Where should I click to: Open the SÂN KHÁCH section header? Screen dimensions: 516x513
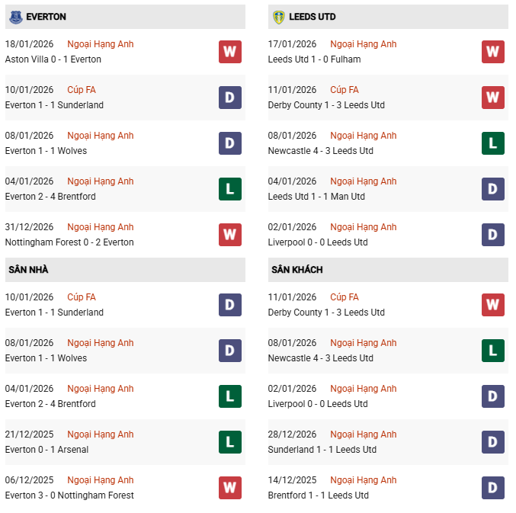(296, 270)
